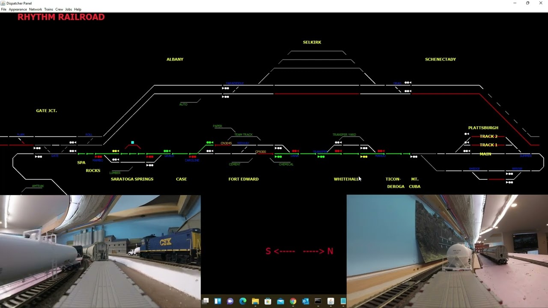Click the SCHENECTADY station label
This screenshot has height=308, width=548.
(441, 59)
